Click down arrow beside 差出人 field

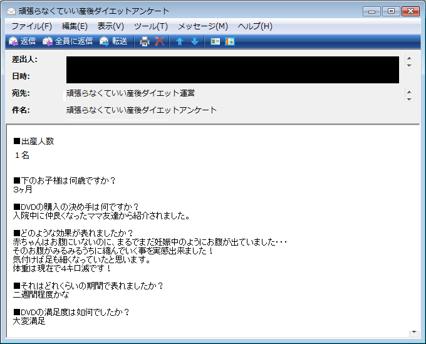[x=409, y=66]
